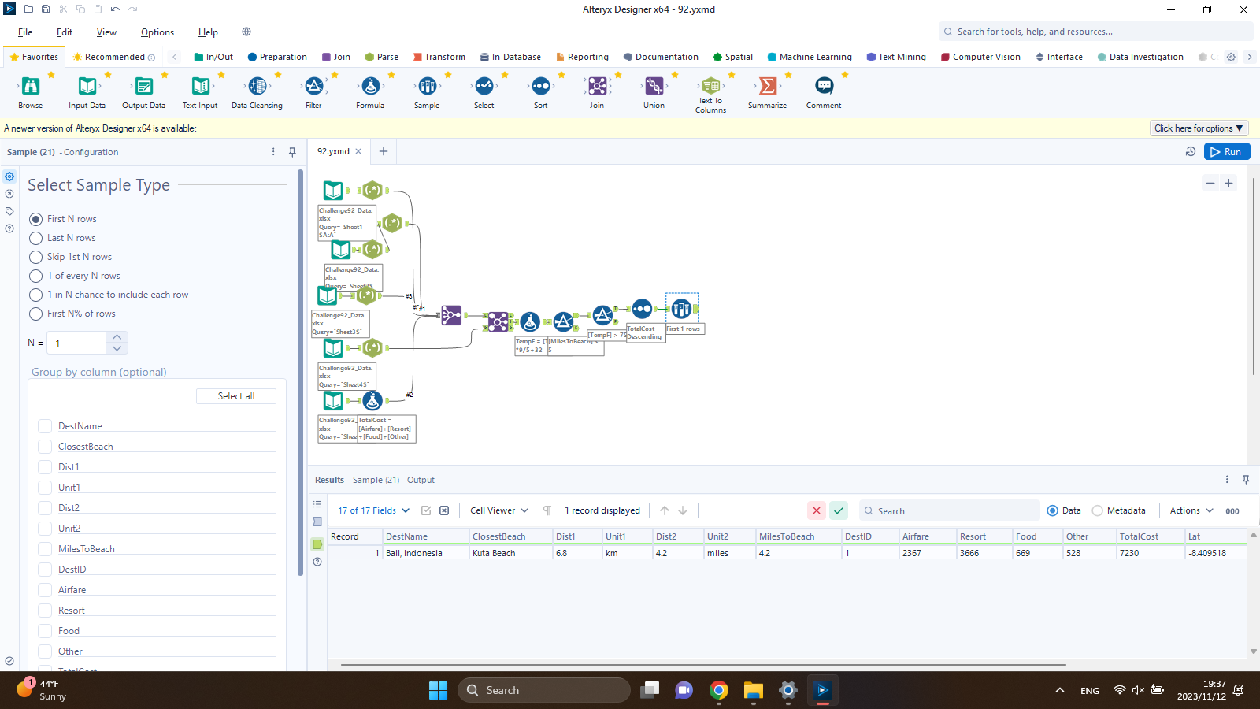Open the Cell Viewer dropdown
Image resolution: width=1260 pixels, height=709 pixels.
pyautogui.click(x=499, y=510)
